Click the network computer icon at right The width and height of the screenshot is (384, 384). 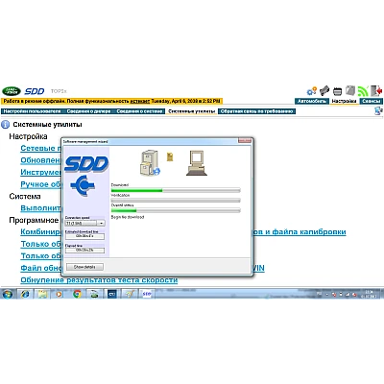[378, 111]
